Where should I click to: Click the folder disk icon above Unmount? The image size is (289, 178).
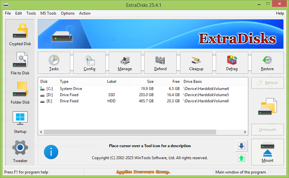(x=267, y=107)
